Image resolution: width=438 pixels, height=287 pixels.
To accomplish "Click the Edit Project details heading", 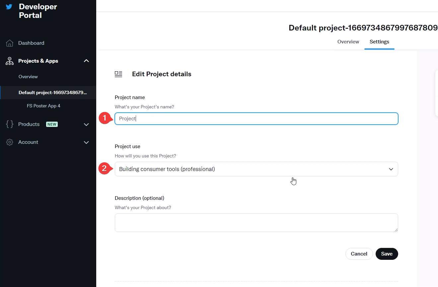I will click(x=162, y=74).
